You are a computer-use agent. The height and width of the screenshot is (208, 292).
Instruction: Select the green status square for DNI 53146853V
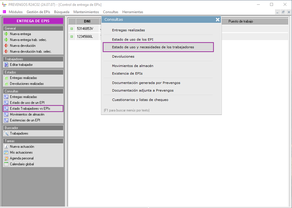(72, 29)
